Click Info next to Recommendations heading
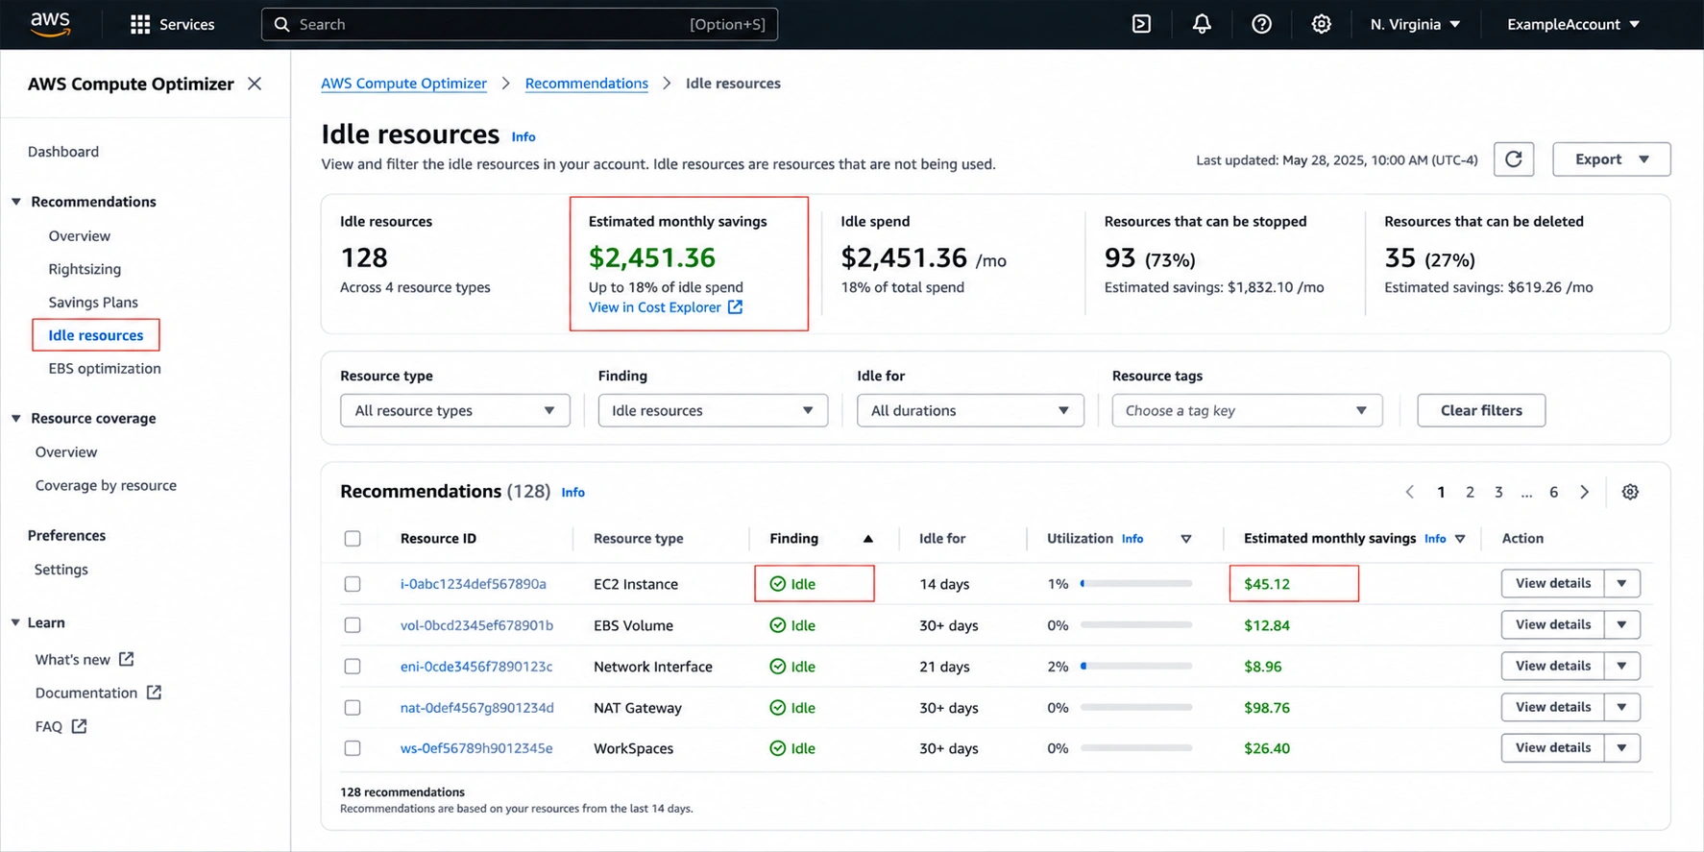Screen dimensions: 1704x852 [573, 493]
